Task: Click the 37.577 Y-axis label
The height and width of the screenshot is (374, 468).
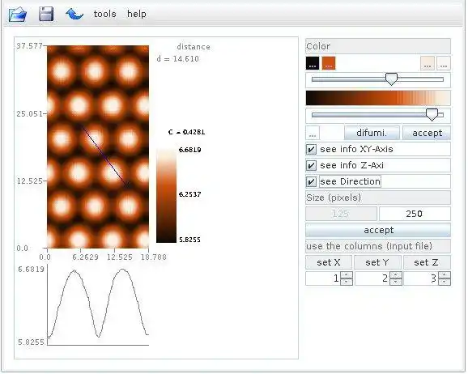Action: [x=29, y=45]
